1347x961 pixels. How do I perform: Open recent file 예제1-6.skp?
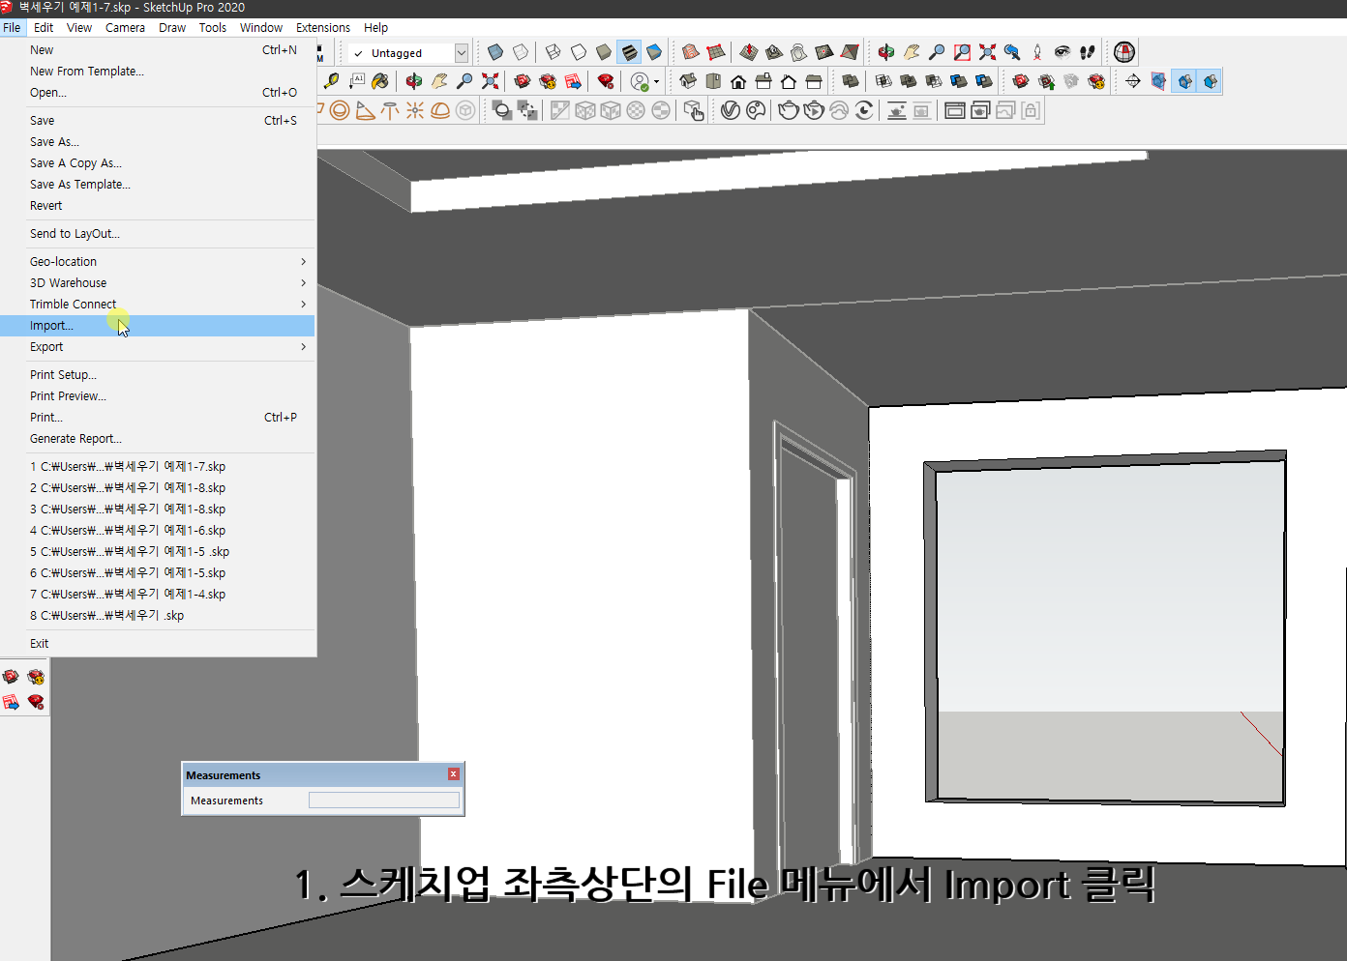click(127, 530)
